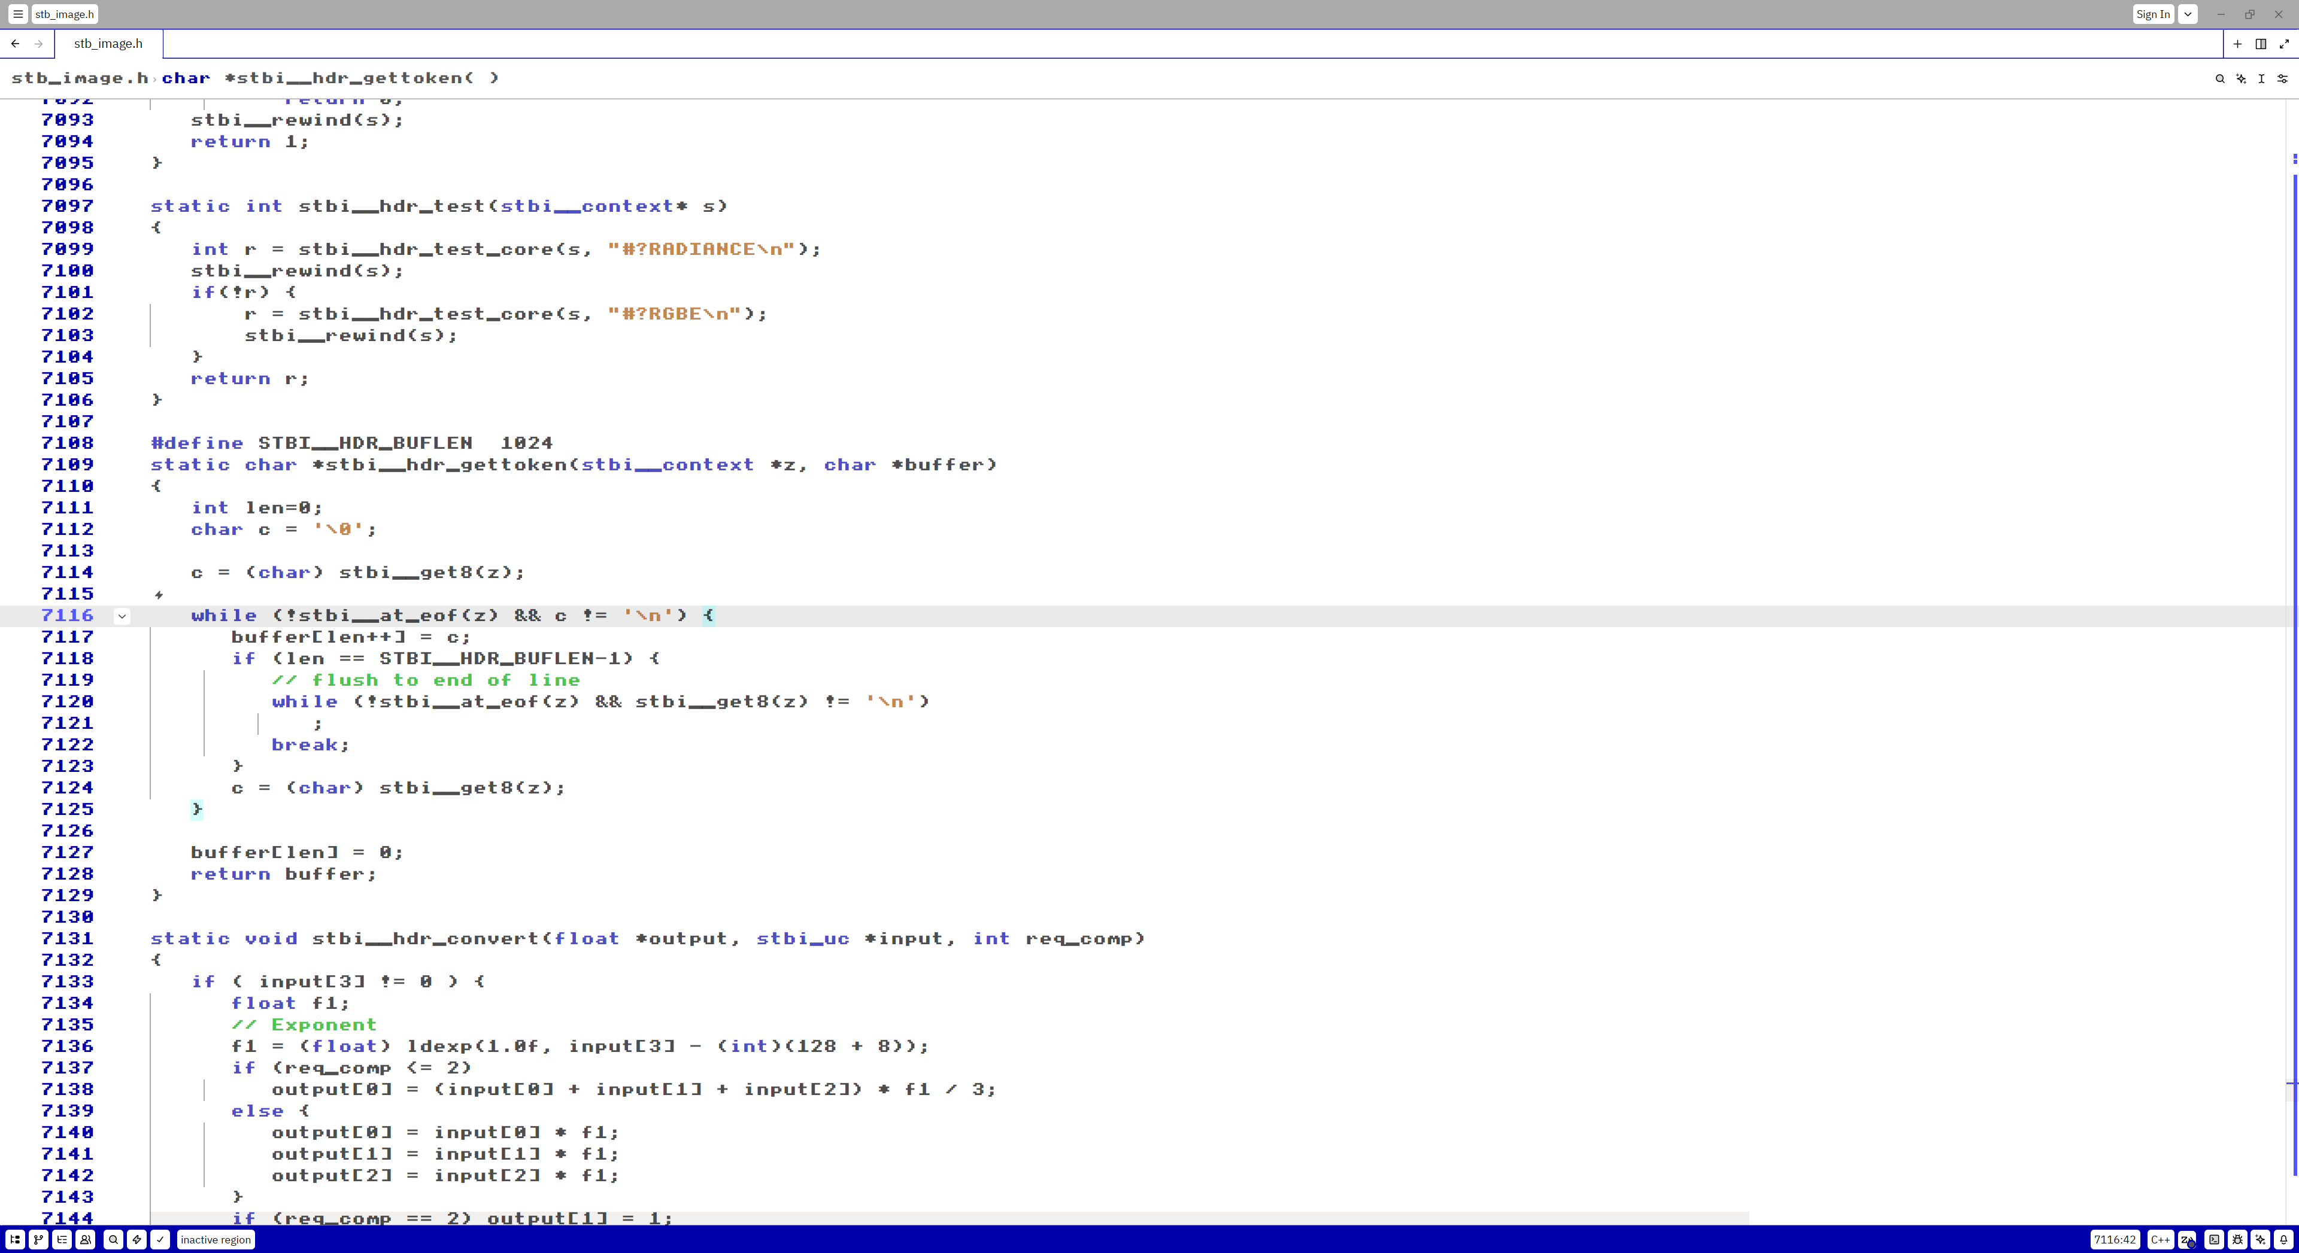Click 'buffer[len] = 0;' on line 7127
The height and width of the screenshot is (1253, 2299).
[x=297, y=853]
